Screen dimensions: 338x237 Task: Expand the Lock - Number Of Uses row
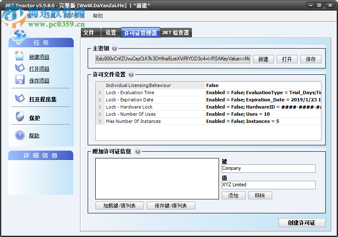tap(100, 114)
